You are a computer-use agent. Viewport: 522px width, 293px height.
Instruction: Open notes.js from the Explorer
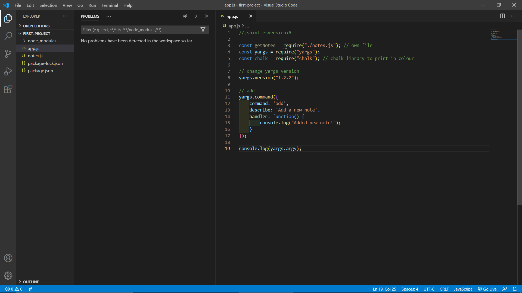point(35,56)
